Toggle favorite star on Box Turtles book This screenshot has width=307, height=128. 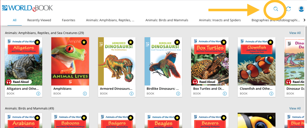coord(223,42)
